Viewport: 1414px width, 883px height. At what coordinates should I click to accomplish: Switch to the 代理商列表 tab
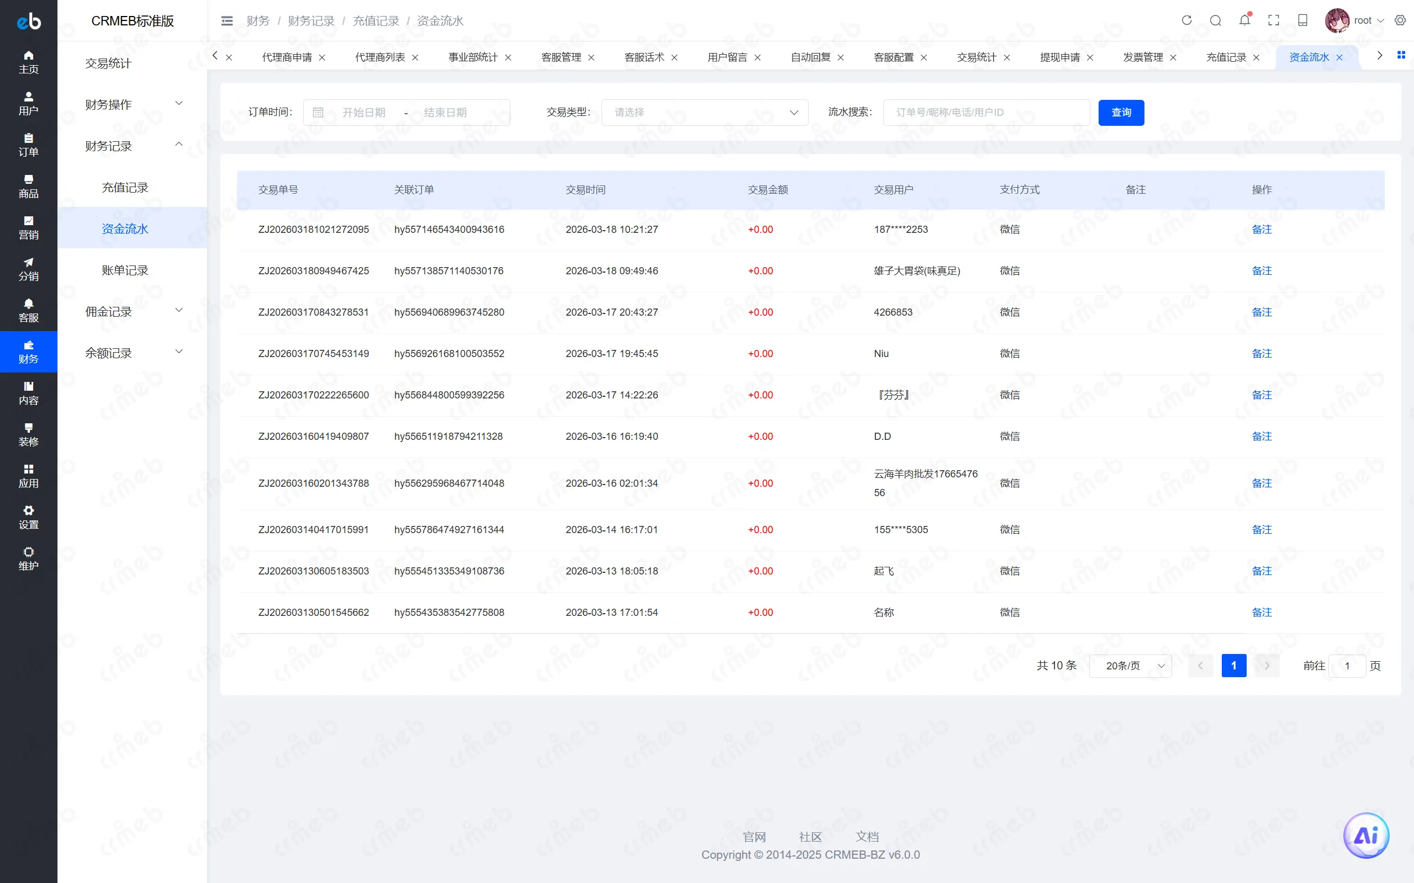380,57
